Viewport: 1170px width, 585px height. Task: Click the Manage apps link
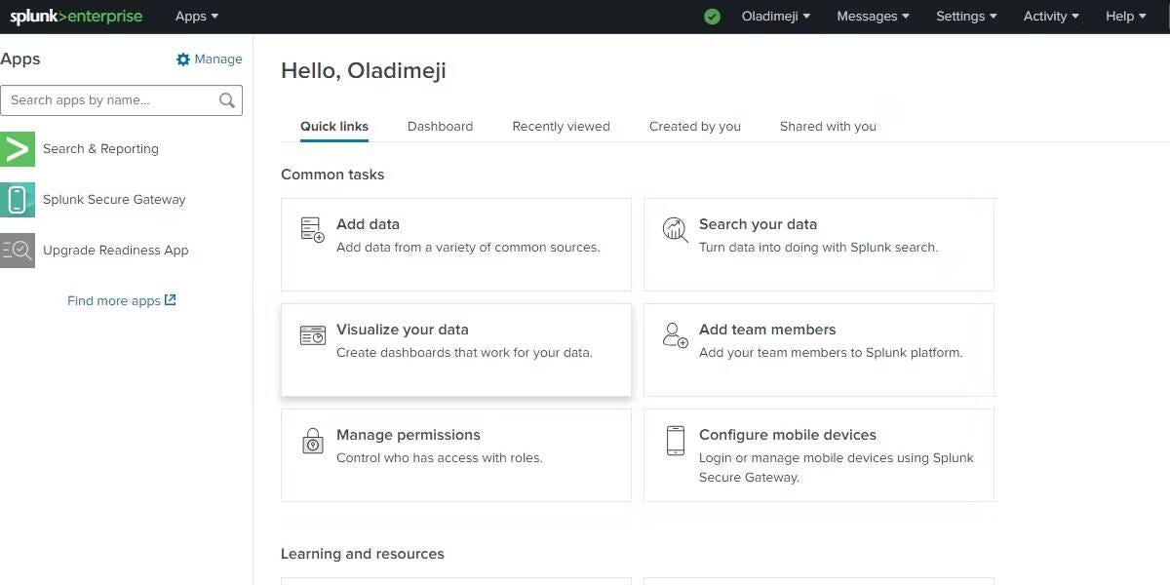point(209,59)
